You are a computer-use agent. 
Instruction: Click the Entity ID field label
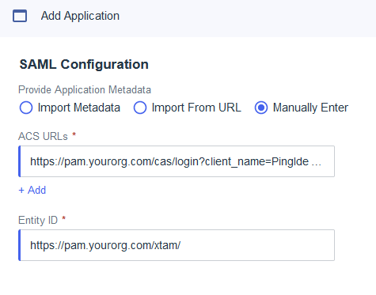click(x=38, y=220)
